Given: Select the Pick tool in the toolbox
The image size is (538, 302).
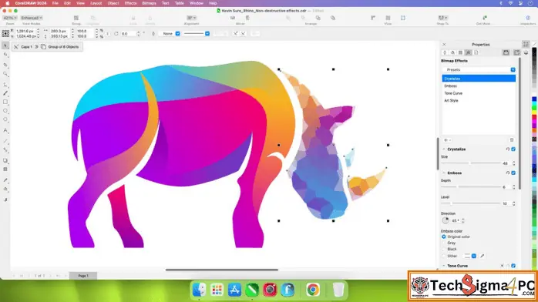Looking at the screenshot, I should (5, 45).
